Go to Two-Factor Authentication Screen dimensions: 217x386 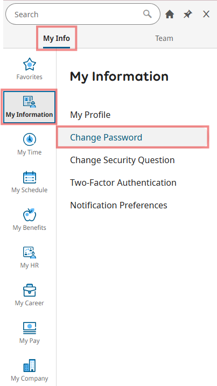pos(123,183)
